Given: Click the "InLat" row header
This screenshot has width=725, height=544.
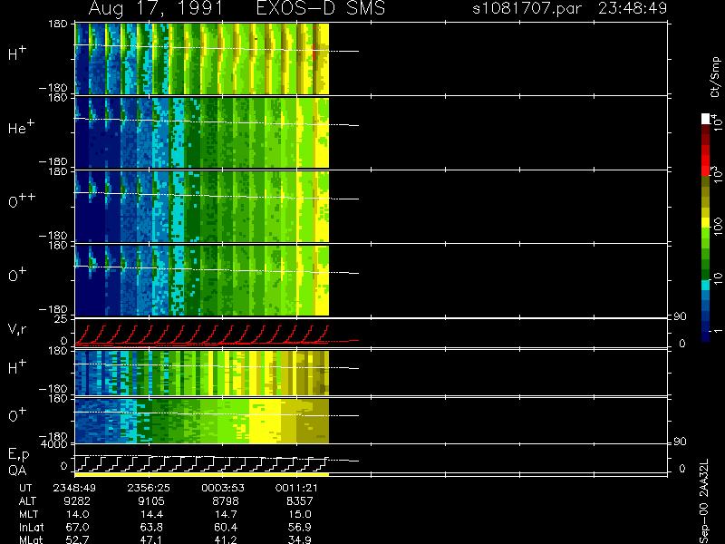Looking at the screenshot, I should pyautogui.click(x=32, y=527).
